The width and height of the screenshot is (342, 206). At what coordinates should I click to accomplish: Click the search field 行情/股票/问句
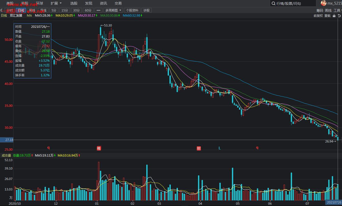point(293,4)
